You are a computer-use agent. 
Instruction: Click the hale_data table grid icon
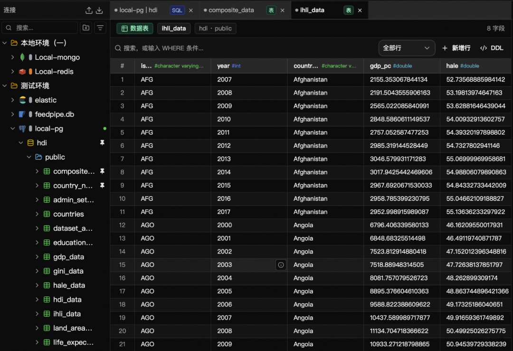[47, 285]
